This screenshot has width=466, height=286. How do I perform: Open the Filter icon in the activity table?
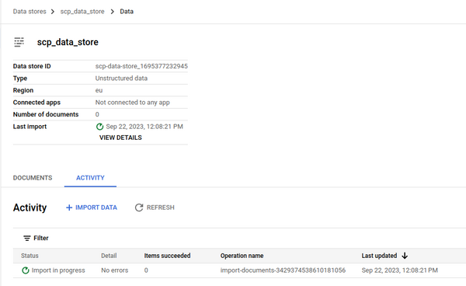pos(27,238)
